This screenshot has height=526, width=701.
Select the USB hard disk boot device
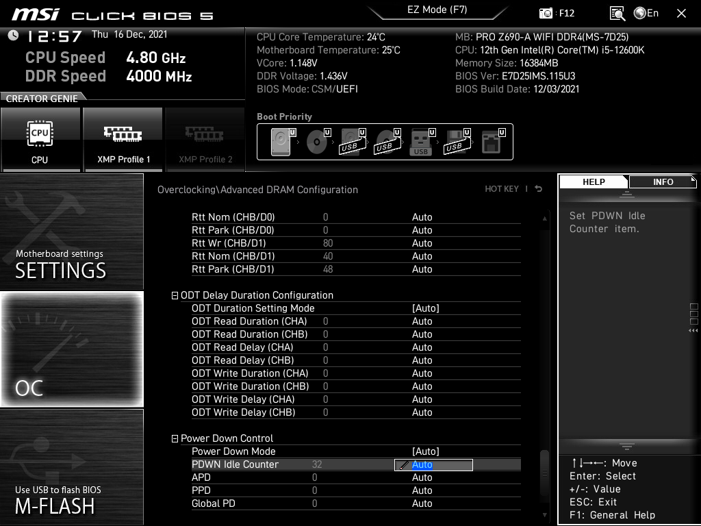click(x=353, y=142)
